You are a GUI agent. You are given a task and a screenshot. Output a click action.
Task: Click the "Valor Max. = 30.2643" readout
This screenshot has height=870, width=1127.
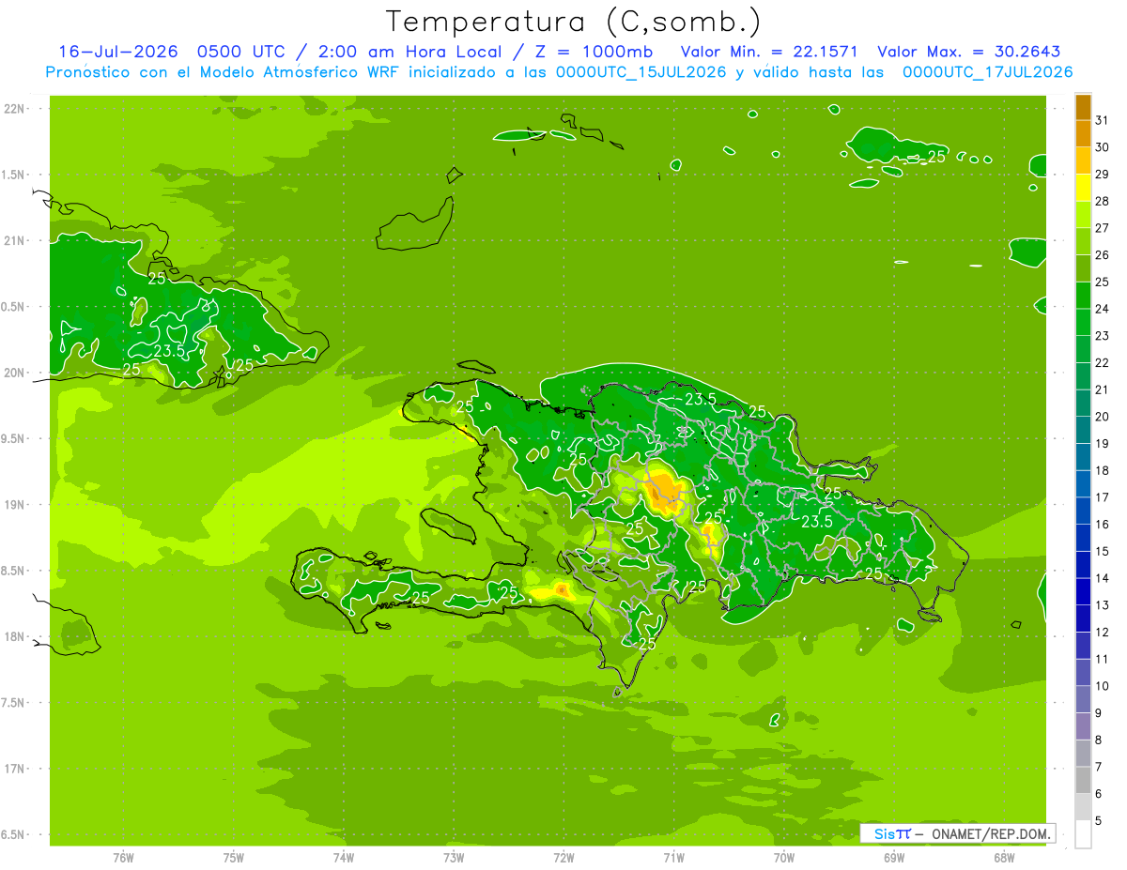click(969, 52)
